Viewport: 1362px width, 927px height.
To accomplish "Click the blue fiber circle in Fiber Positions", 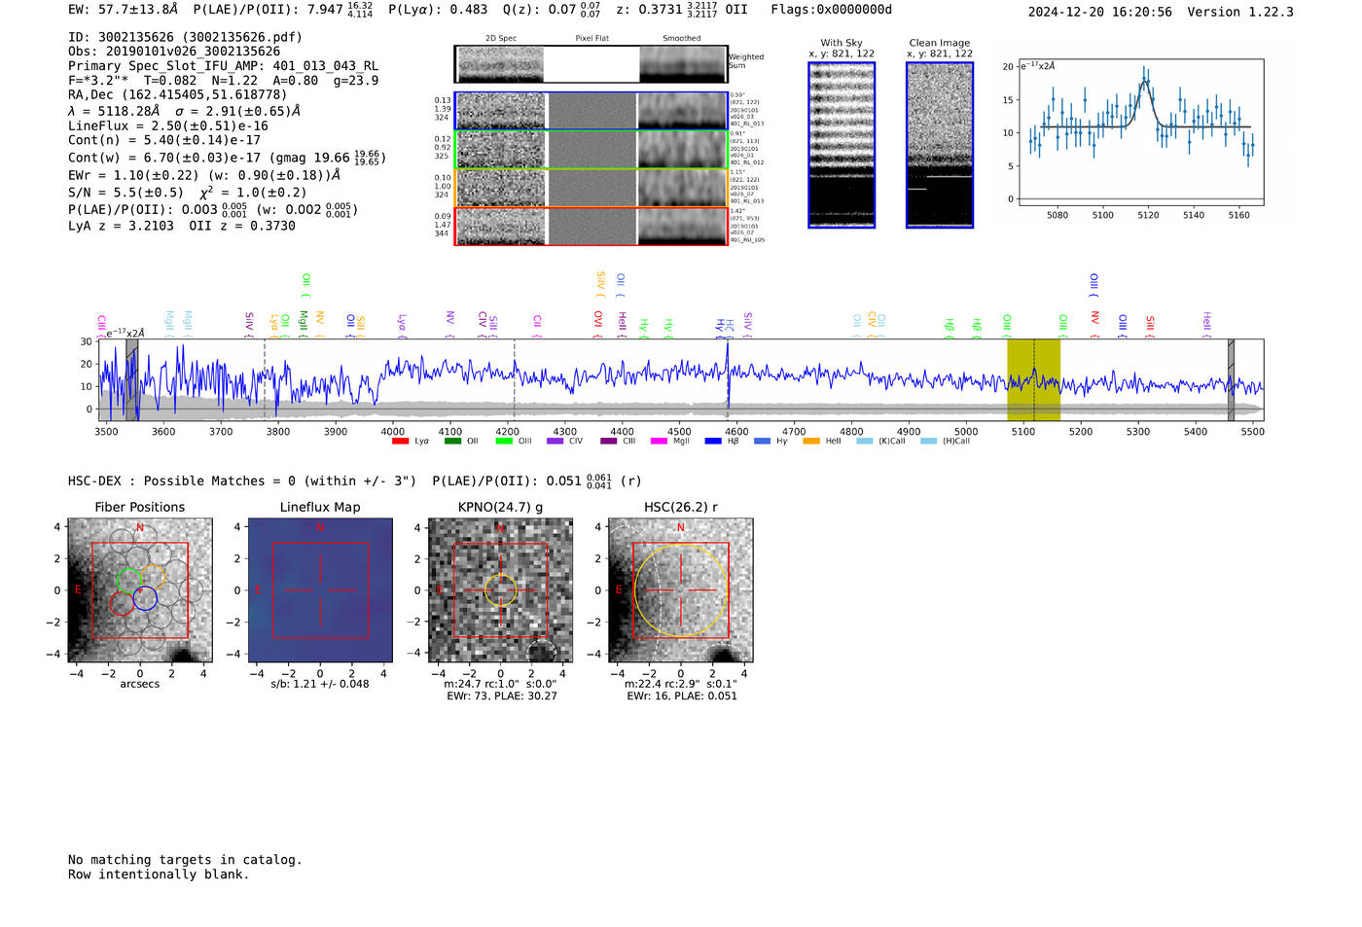I will pyautogui.click(x=145, y=598).
